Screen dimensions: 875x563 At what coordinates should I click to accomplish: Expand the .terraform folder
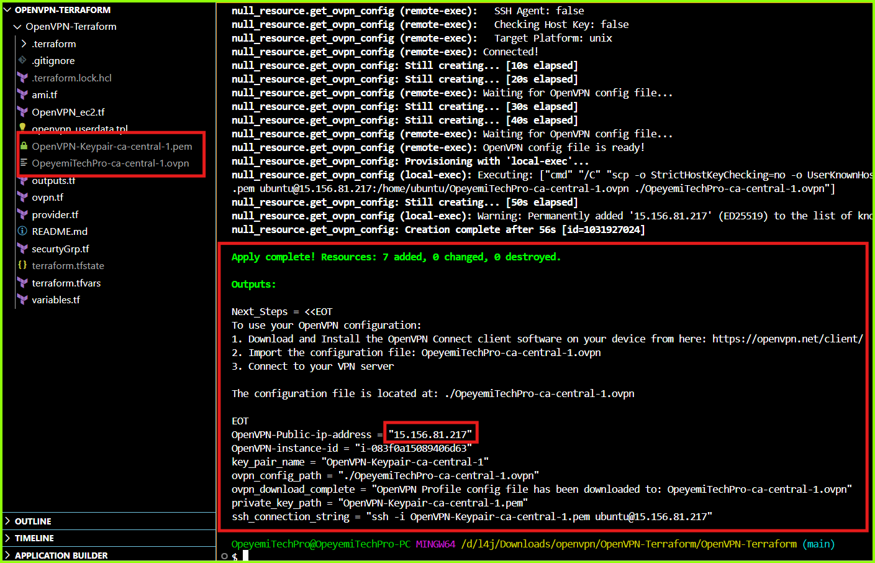click(x=24, y=43)
